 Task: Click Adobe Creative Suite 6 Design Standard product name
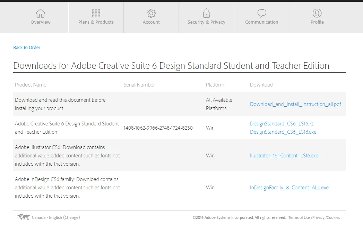(x=67, y=128)
